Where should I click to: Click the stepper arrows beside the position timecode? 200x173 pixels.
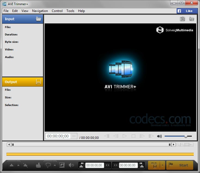74,136
